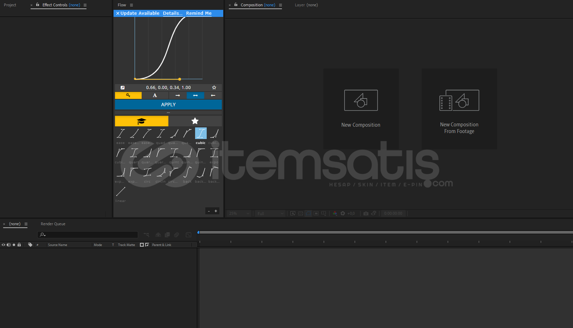Select the circIn curve preset
The width and height of the screenshot is (573, 328).
coord(161,172)
